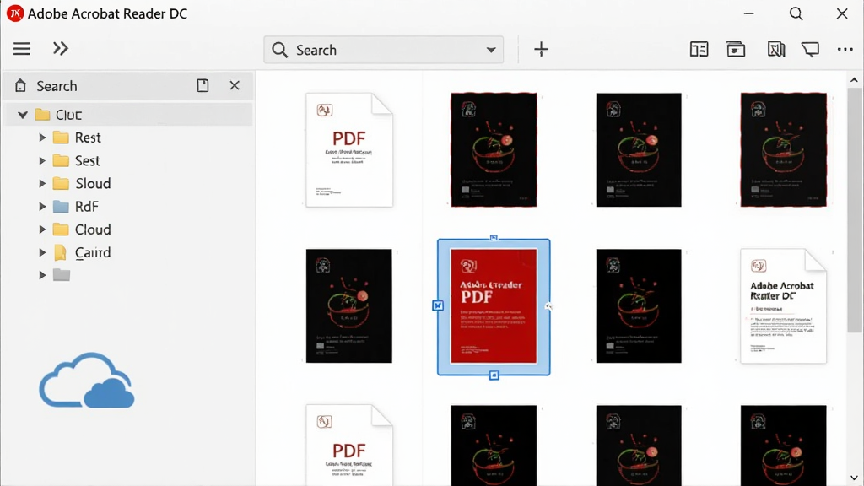Expand the Sest folder

tap(42, 160)
